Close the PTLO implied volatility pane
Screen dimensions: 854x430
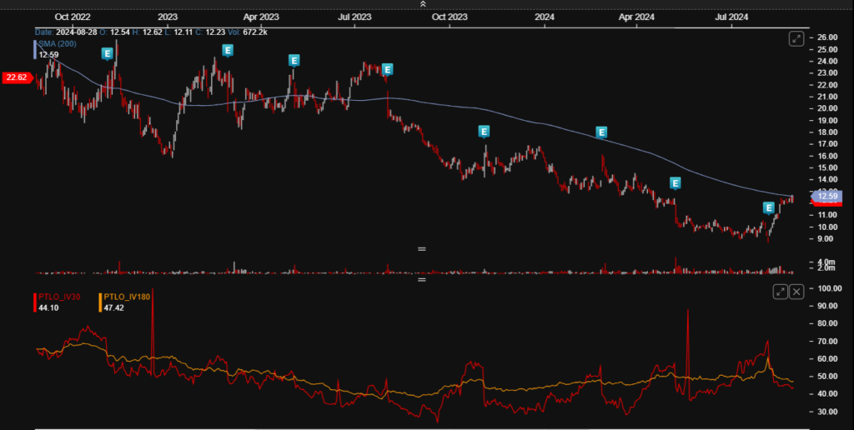tap(796, 292)
